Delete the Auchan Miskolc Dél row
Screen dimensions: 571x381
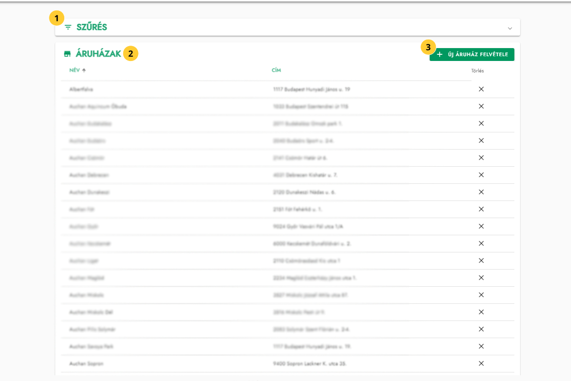pos(481,312)
